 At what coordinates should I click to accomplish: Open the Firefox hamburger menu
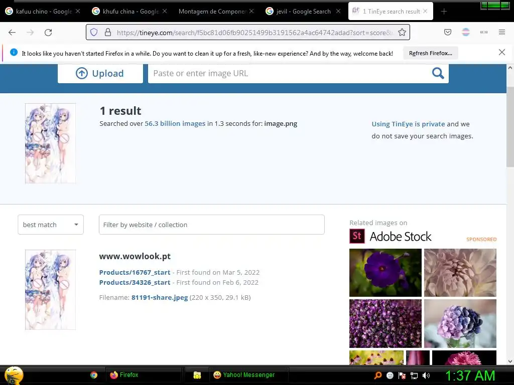click(501, 32)
